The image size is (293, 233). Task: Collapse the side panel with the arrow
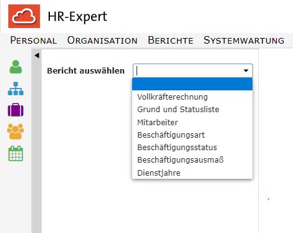pos(37,55)
